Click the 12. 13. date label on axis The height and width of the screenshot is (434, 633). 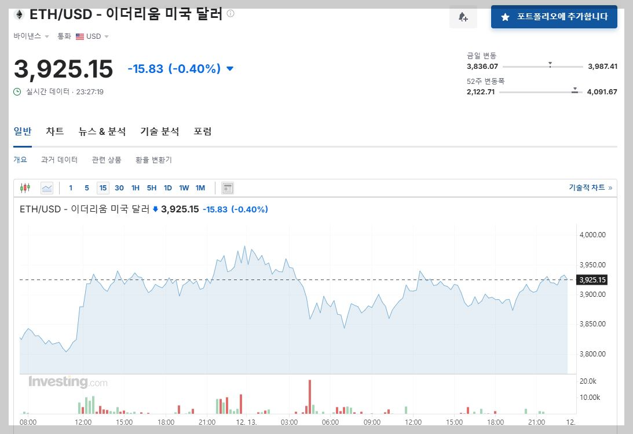point(246,422)
